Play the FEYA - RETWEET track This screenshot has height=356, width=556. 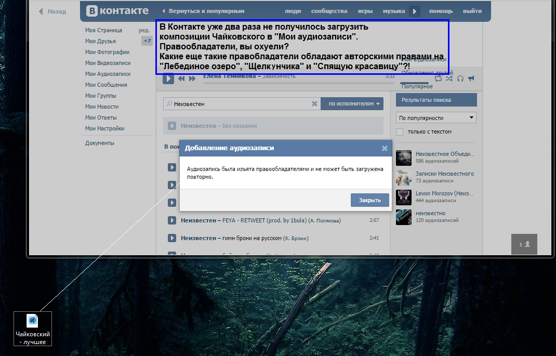pyautogui.click(x=172, y=220)
